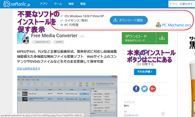Image resolution: width=195 pixels, height=117 pixels.
Task: Click the download arrow icon on green button
Action: coord(162,38)
